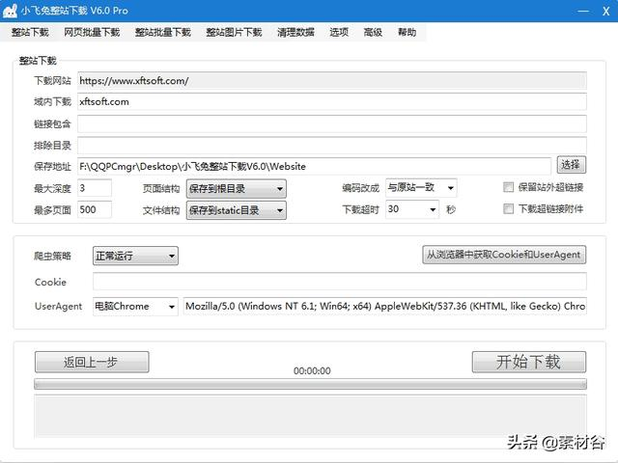
Task: Click 从浏览器中获取Cookie和UserAgent button
Action: click(x=504, y=255)
